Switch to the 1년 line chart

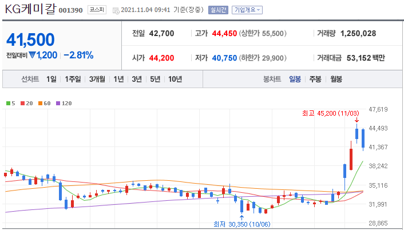[x=118, y=79]
